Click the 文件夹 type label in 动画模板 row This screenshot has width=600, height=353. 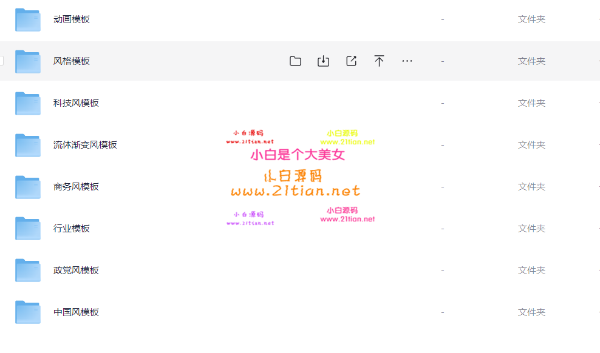(x=531, y=19)
